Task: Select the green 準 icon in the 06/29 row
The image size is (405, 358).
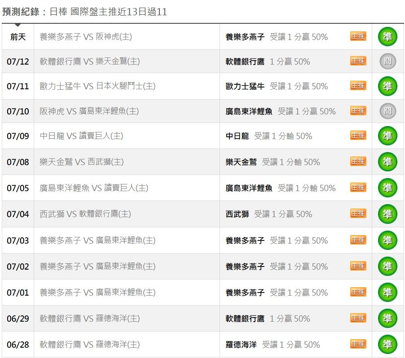Action: click(387, 319)
